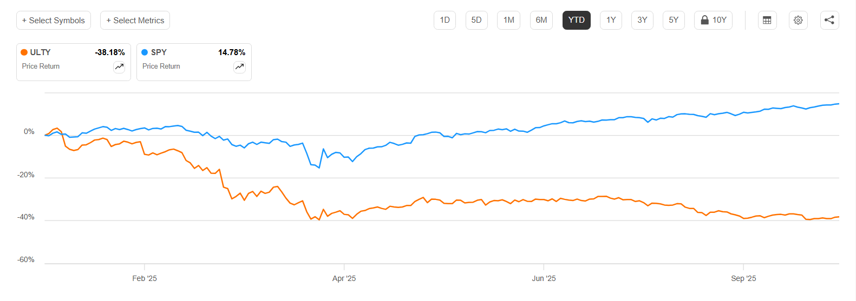Click the SPY Price Return label

[161, 66]
